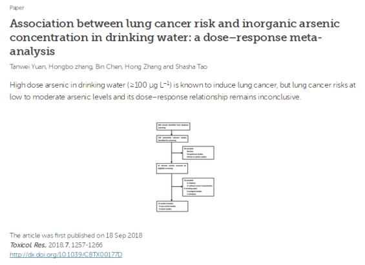Click author name Bin Chen
365x265 pixels.
[x=109, y=66]
